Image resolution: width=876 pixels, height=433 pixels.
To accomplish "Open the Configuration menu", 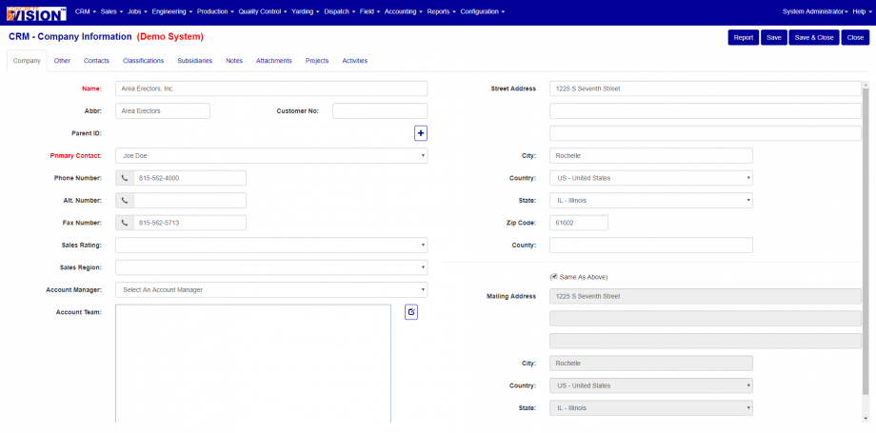I will [483, 11].
